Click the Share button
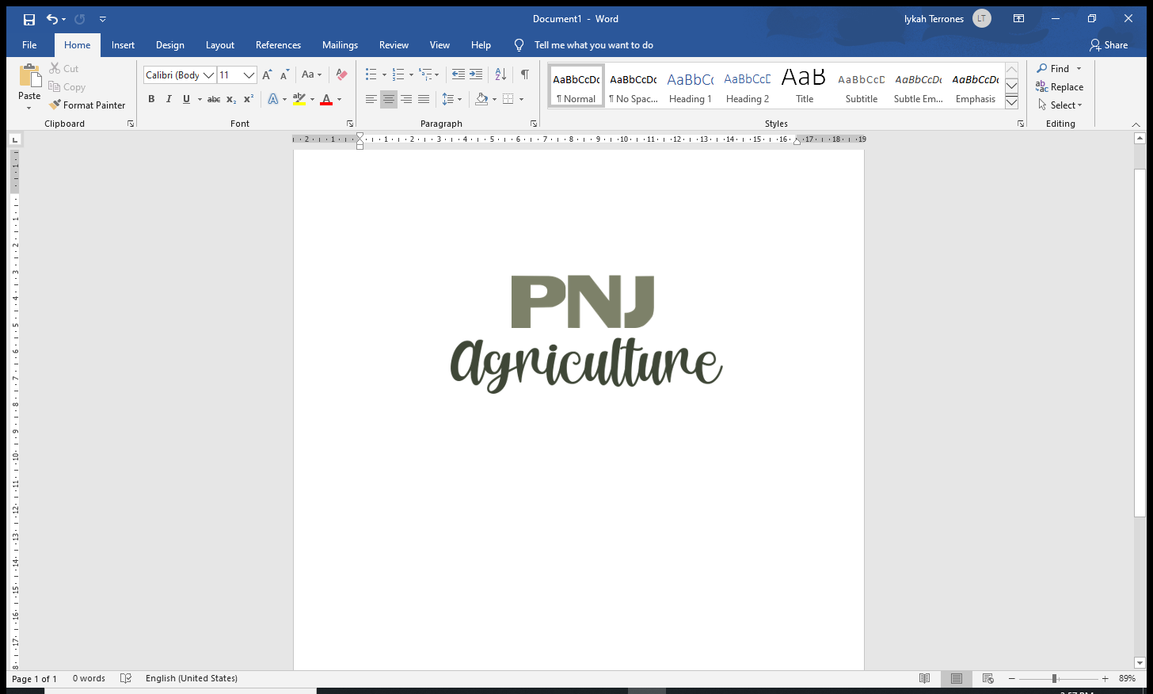 click(x=1109, y=45)
